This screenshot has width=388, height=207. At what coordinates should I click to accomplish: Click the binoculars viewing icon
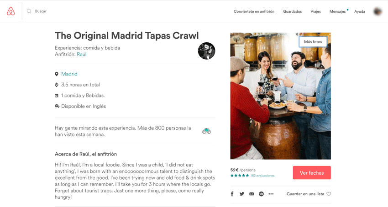click(206, 131)
